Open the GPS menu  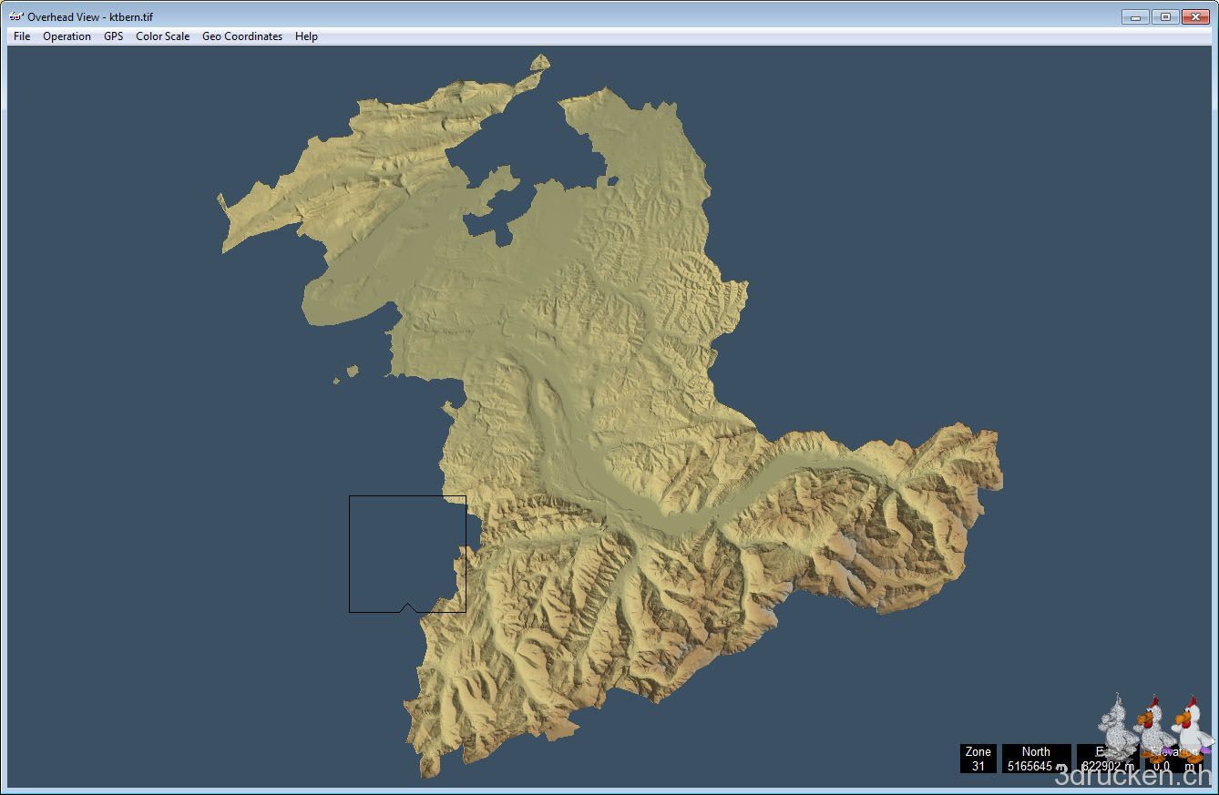pos(113,36)
